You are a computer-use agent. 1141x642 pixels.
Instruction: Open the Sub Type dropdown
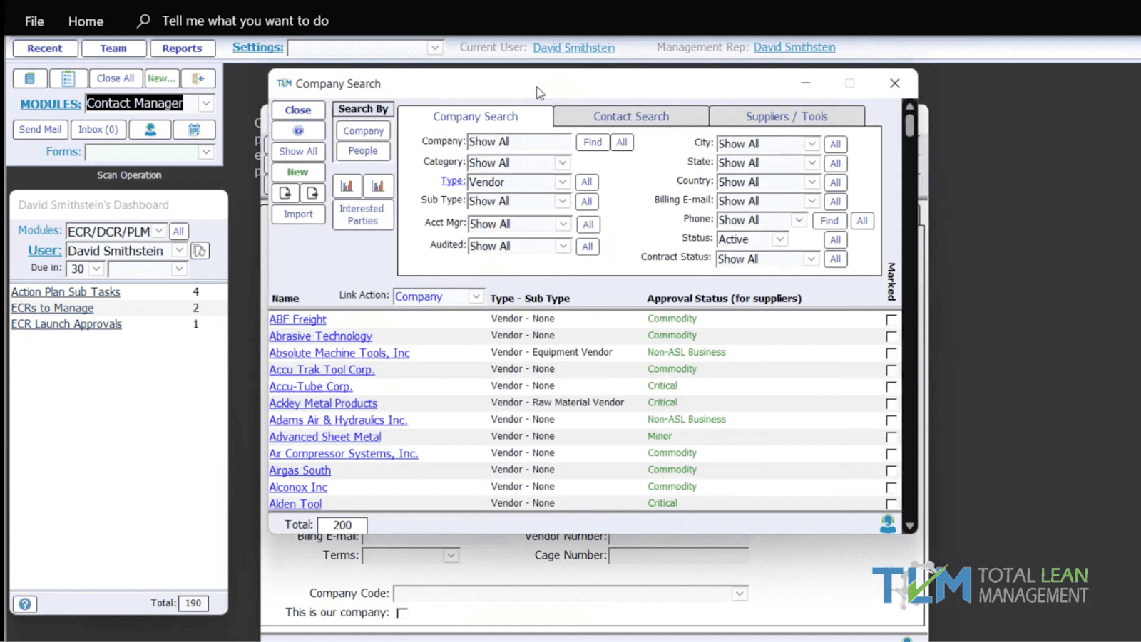[x=562, y=202]
